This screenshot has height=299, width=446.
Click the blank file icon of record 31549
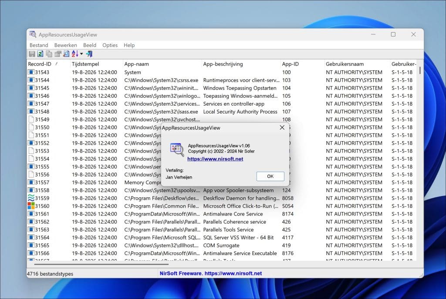point(31,120)
